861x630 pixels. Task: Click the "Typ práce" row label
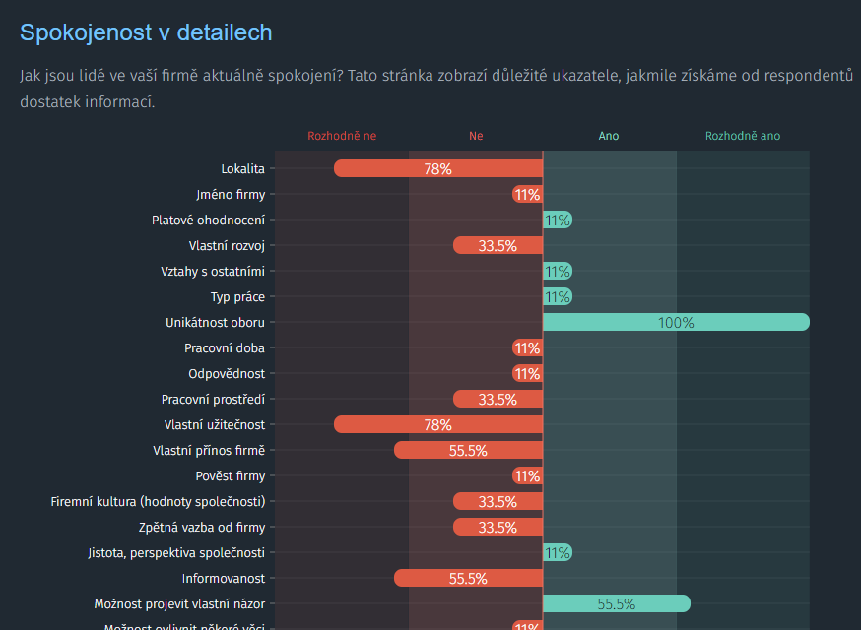[x=236, y=296]
